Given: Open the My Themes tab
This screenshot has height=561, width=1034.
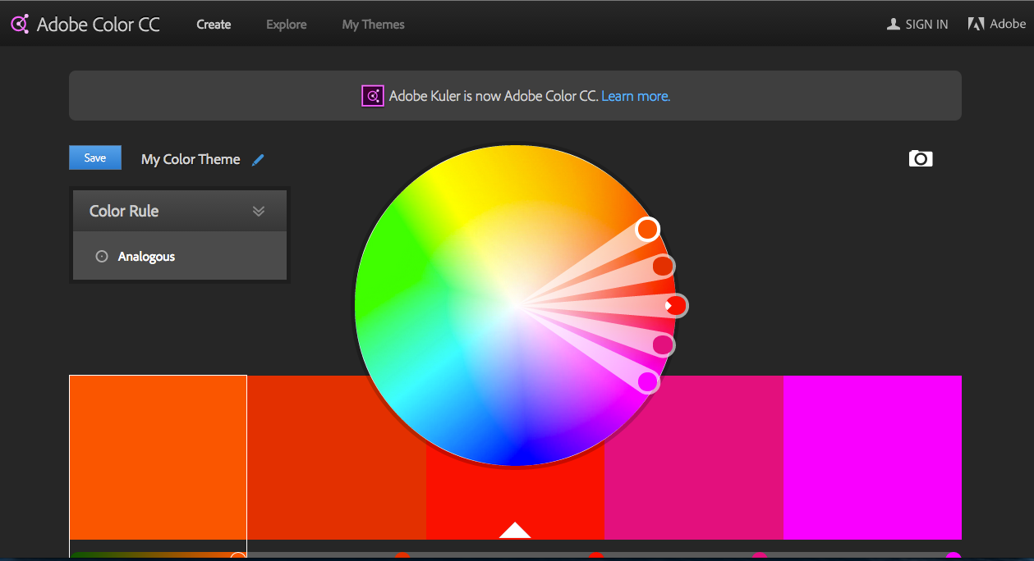Looking at the screenshot, I should 374,25.
